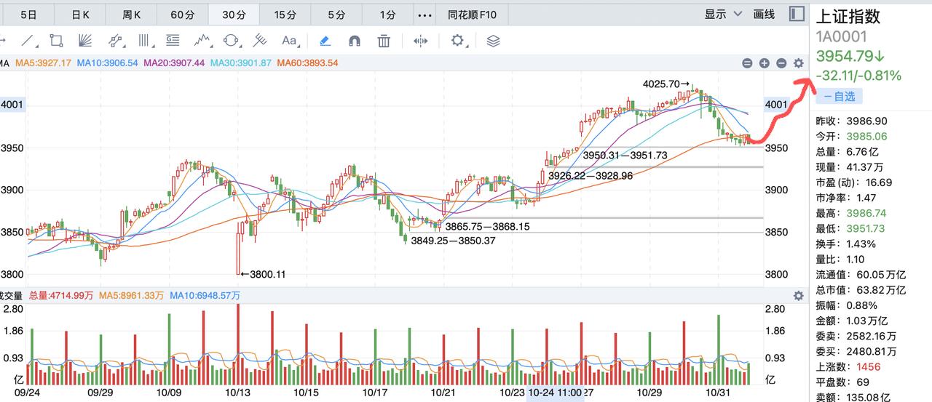Choose the fan lines drawing tool
The height and width of the screenshot is (402, 932).
tap(85, 41)
